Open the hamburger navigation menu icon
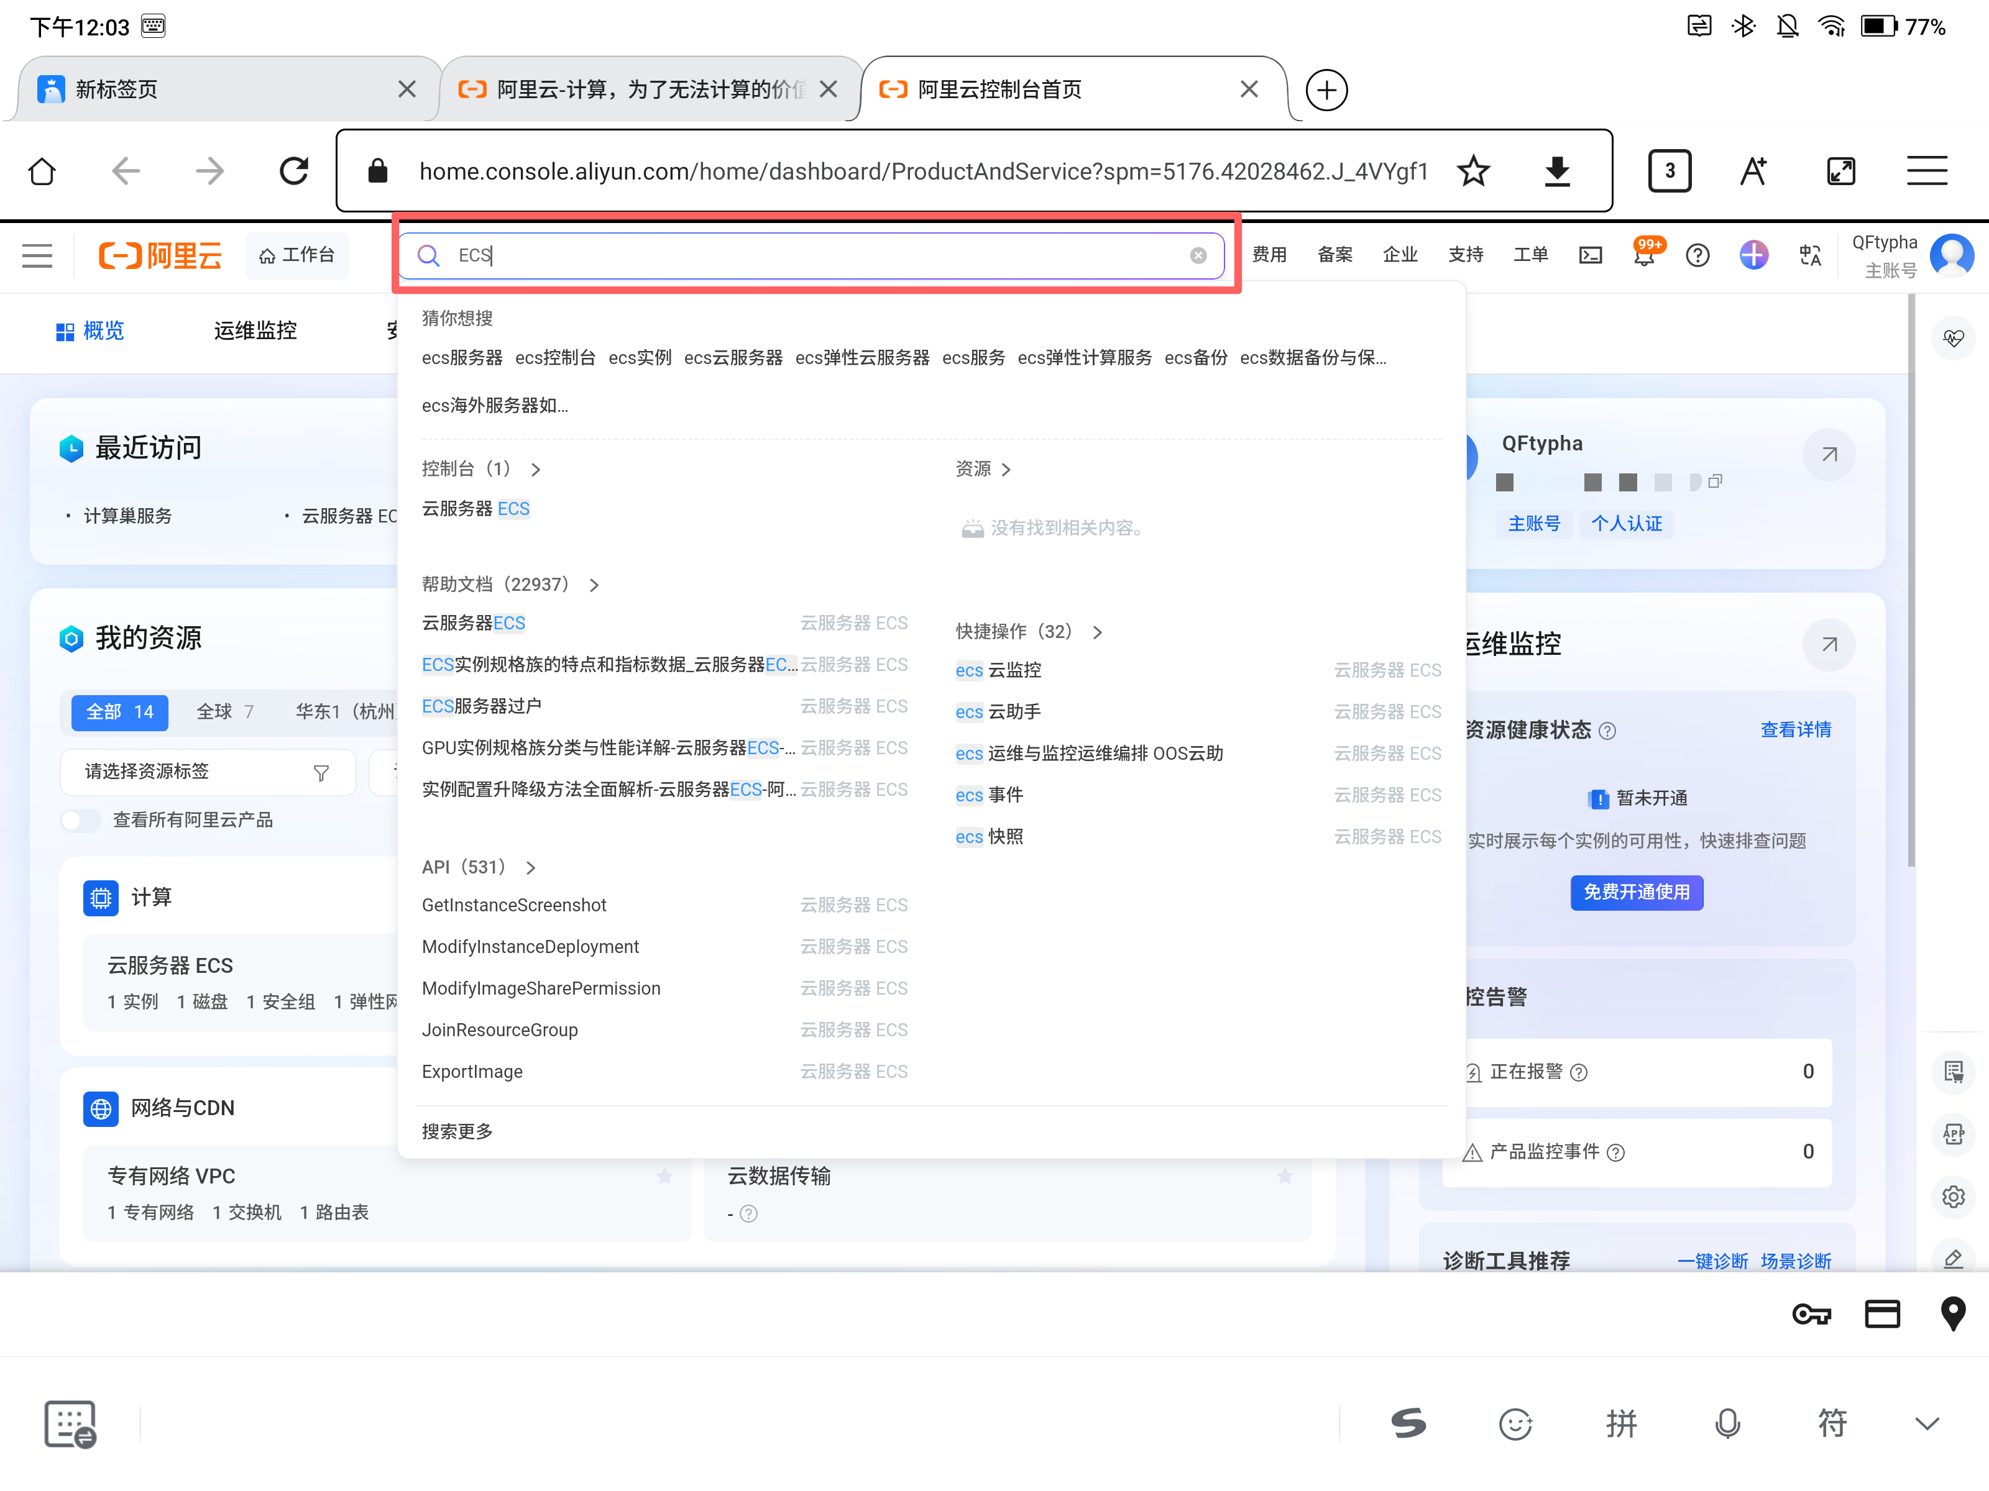Viewport: 1989px width, 1491px height. tap(37, 255)
